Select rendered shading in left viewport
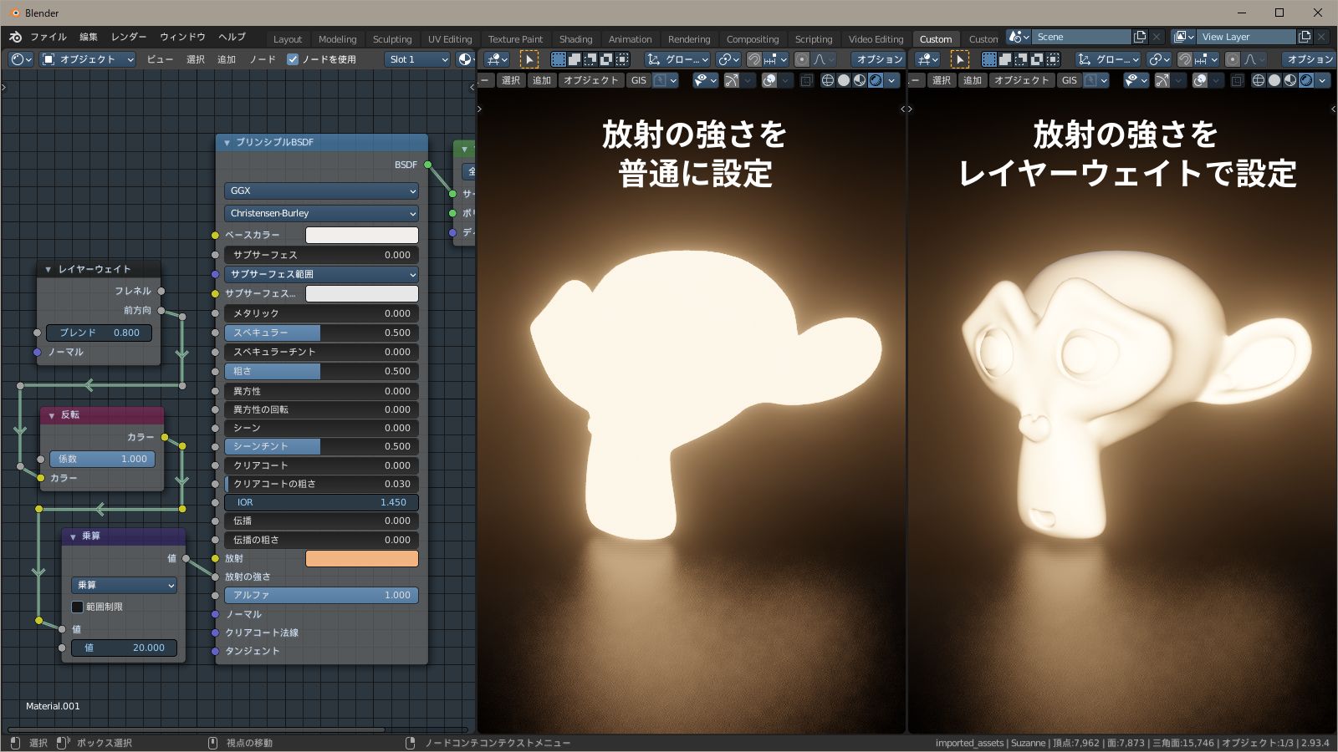 [x=876, y=80]
